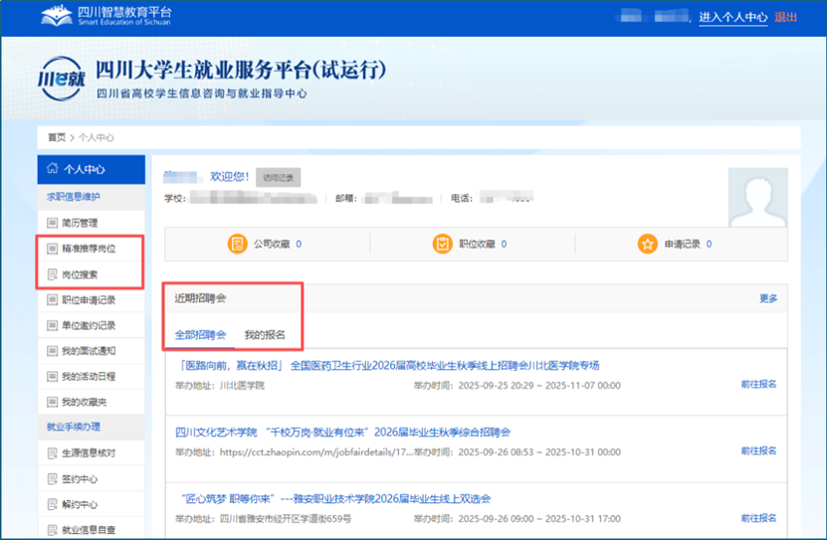The image size is (827, 540).
Task: Click the orange 职位收藏 clipboard icon
Action: point(442,244)
